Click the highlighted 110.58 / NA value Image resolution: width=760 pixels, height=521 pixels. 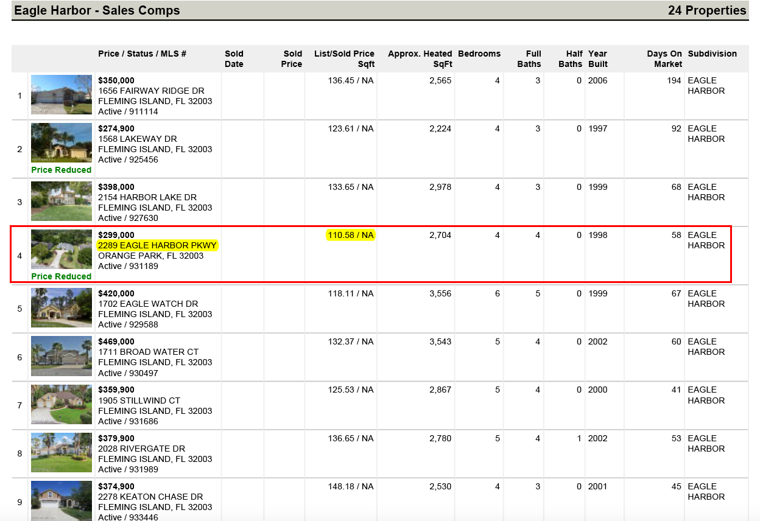click(x=351, y=235)
